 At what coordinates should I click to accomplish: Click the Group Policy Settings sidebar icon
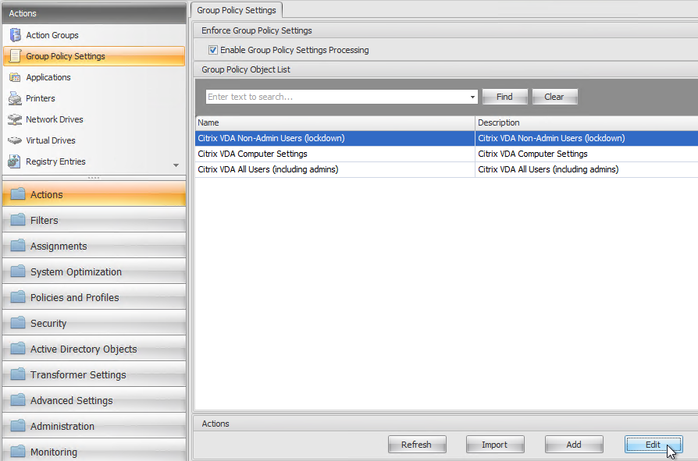[x=15, y=56]
